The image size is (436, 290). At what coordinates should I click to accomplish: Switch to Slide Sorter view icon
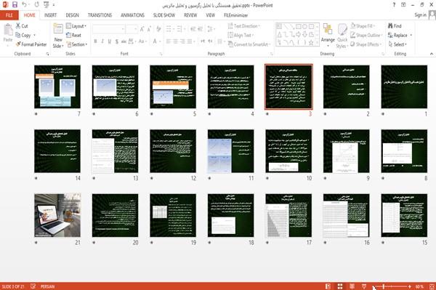(x=340, y=286)
